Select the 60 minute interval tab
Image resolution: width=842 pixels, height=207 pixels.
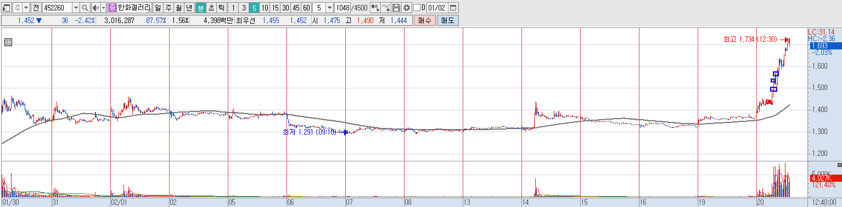click(x=306, y=8)
